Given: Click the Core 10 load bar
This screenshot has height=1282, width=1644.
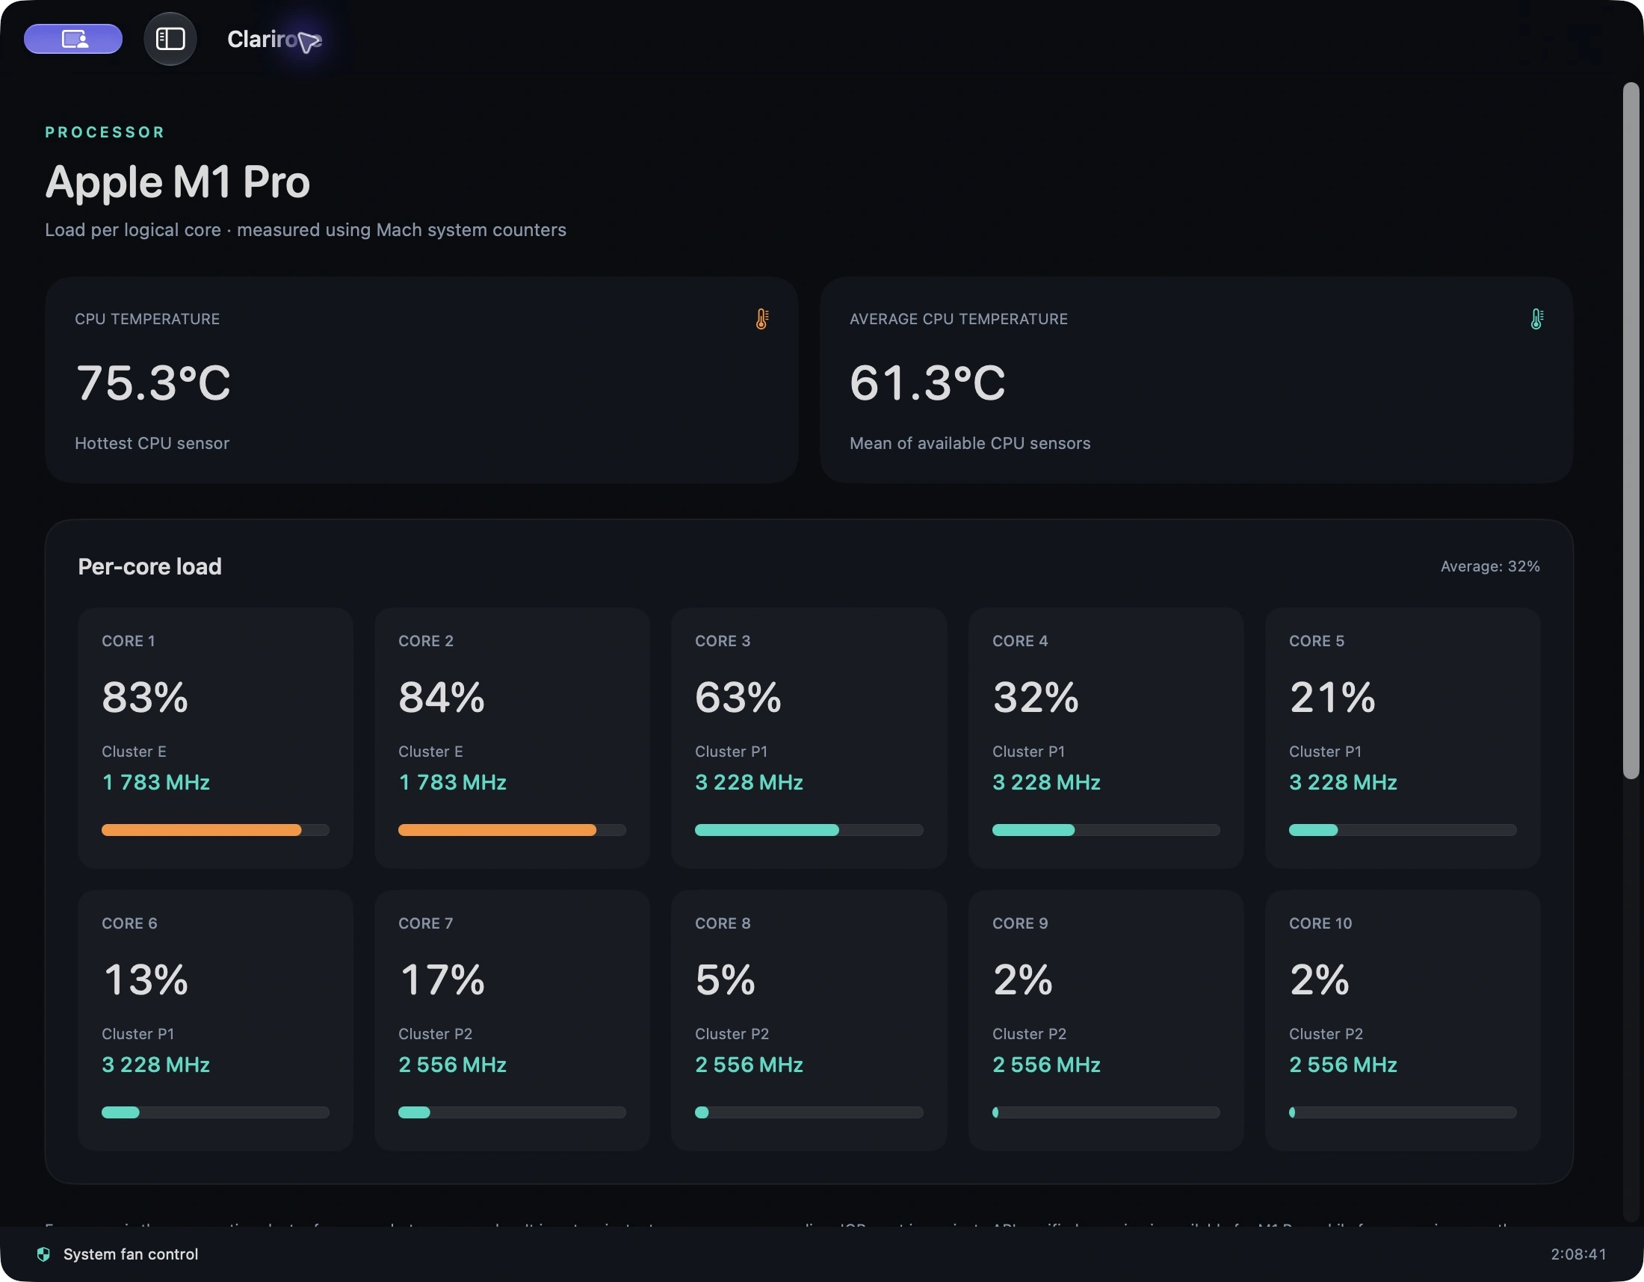Looking at the screenshot, I should [1403, 1112].
